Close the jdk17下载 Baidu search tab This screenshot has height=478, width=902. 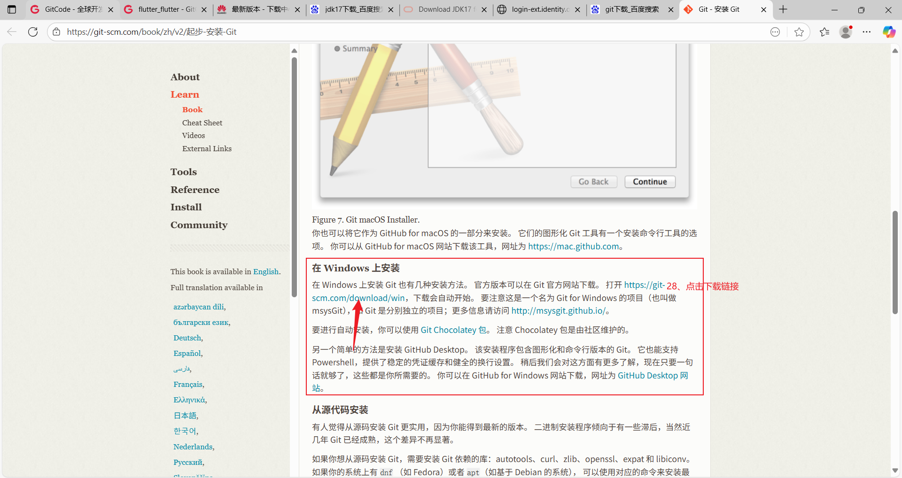391,9
